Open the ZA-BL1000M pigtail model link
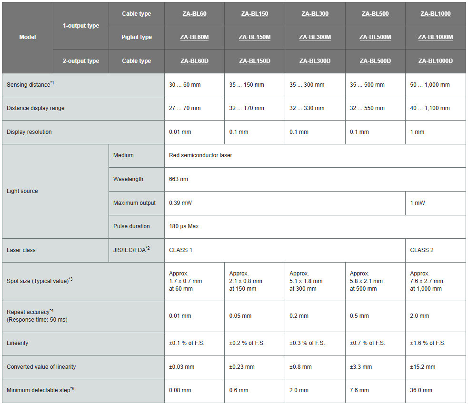 coord(436,37)
